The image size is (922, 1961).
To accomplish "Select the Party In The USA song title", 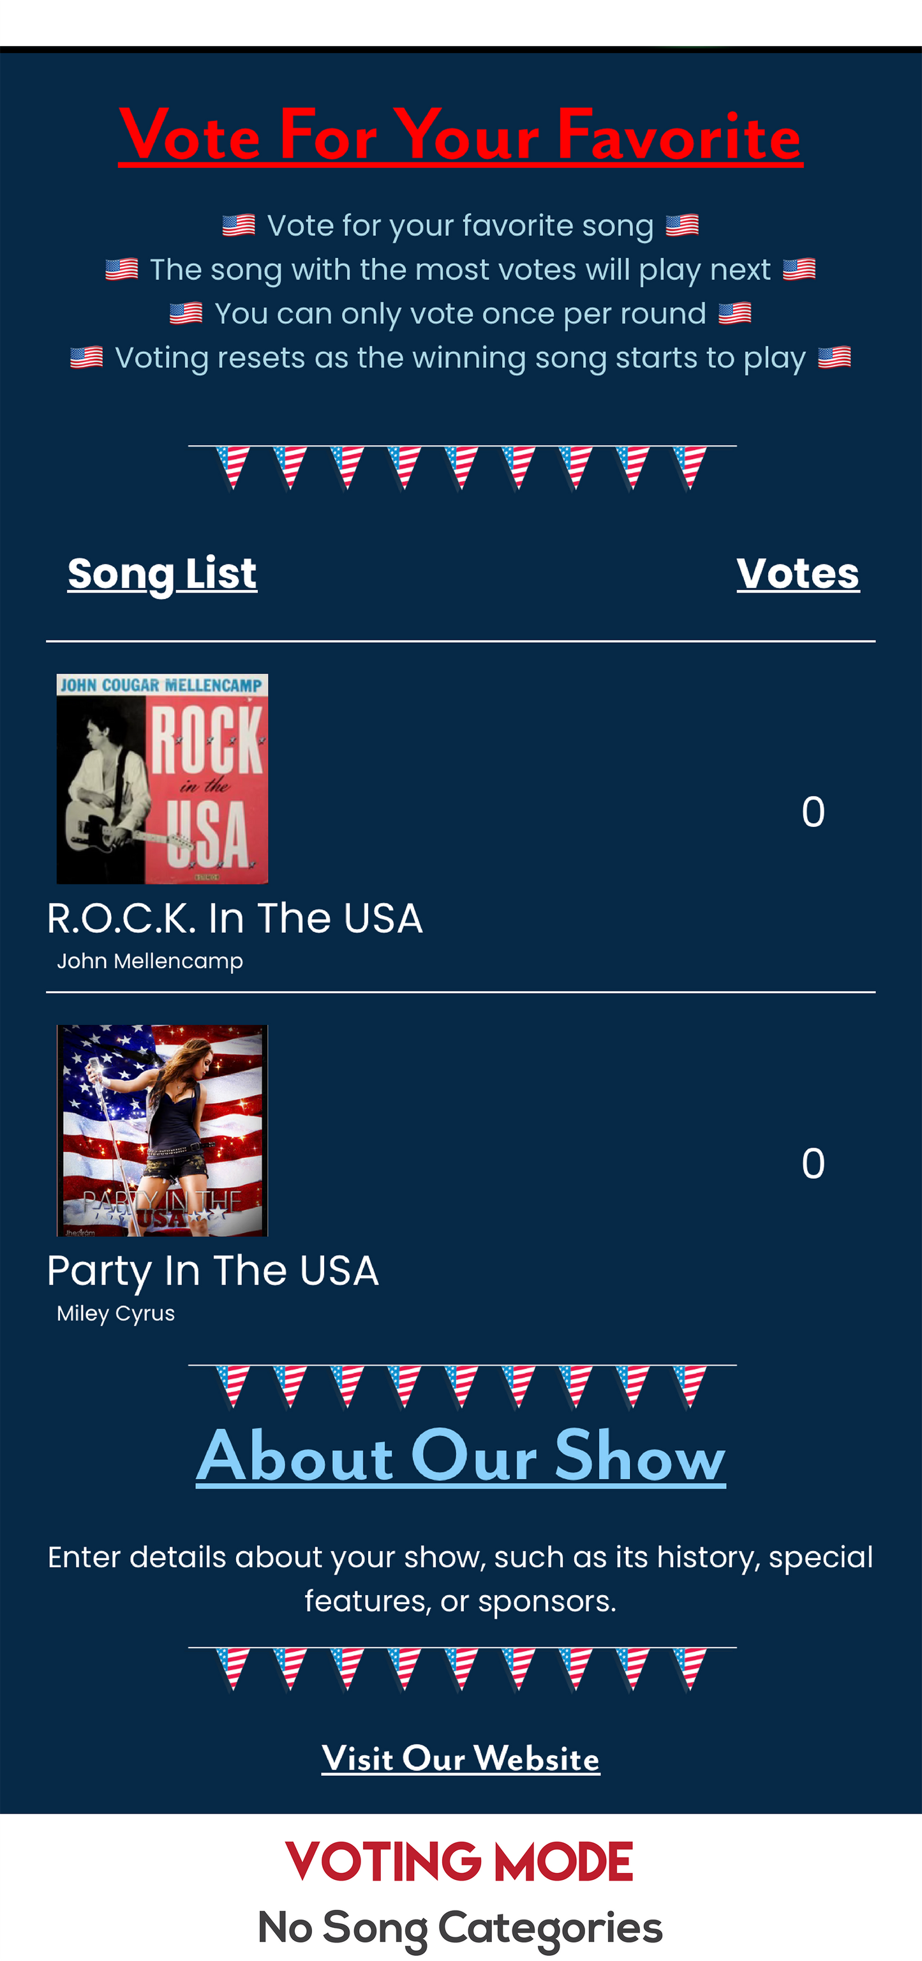I will pyautogui.click(x=213, y=1271).
